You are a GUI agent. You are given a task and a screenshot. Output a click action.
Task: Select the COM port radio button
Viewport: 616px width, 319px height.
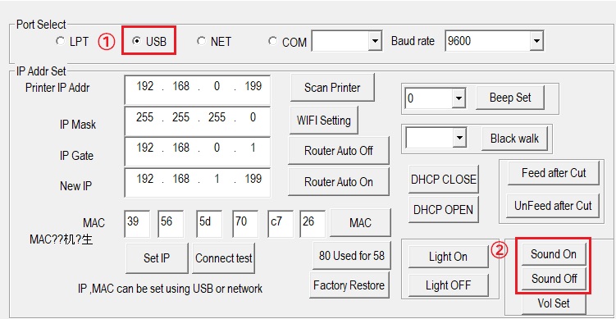click(272, 41)
